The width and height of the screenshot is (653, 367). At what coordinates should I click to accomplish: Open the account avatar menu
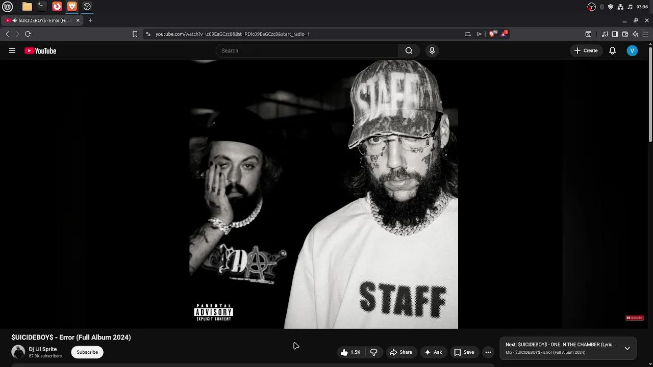point(632,50)
